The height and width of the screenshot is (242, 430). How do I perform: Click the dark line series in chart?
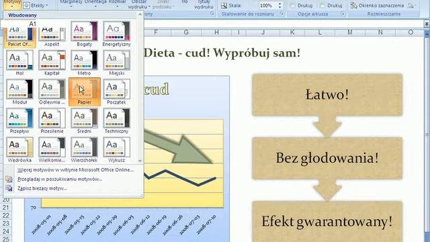coord(181,177)
